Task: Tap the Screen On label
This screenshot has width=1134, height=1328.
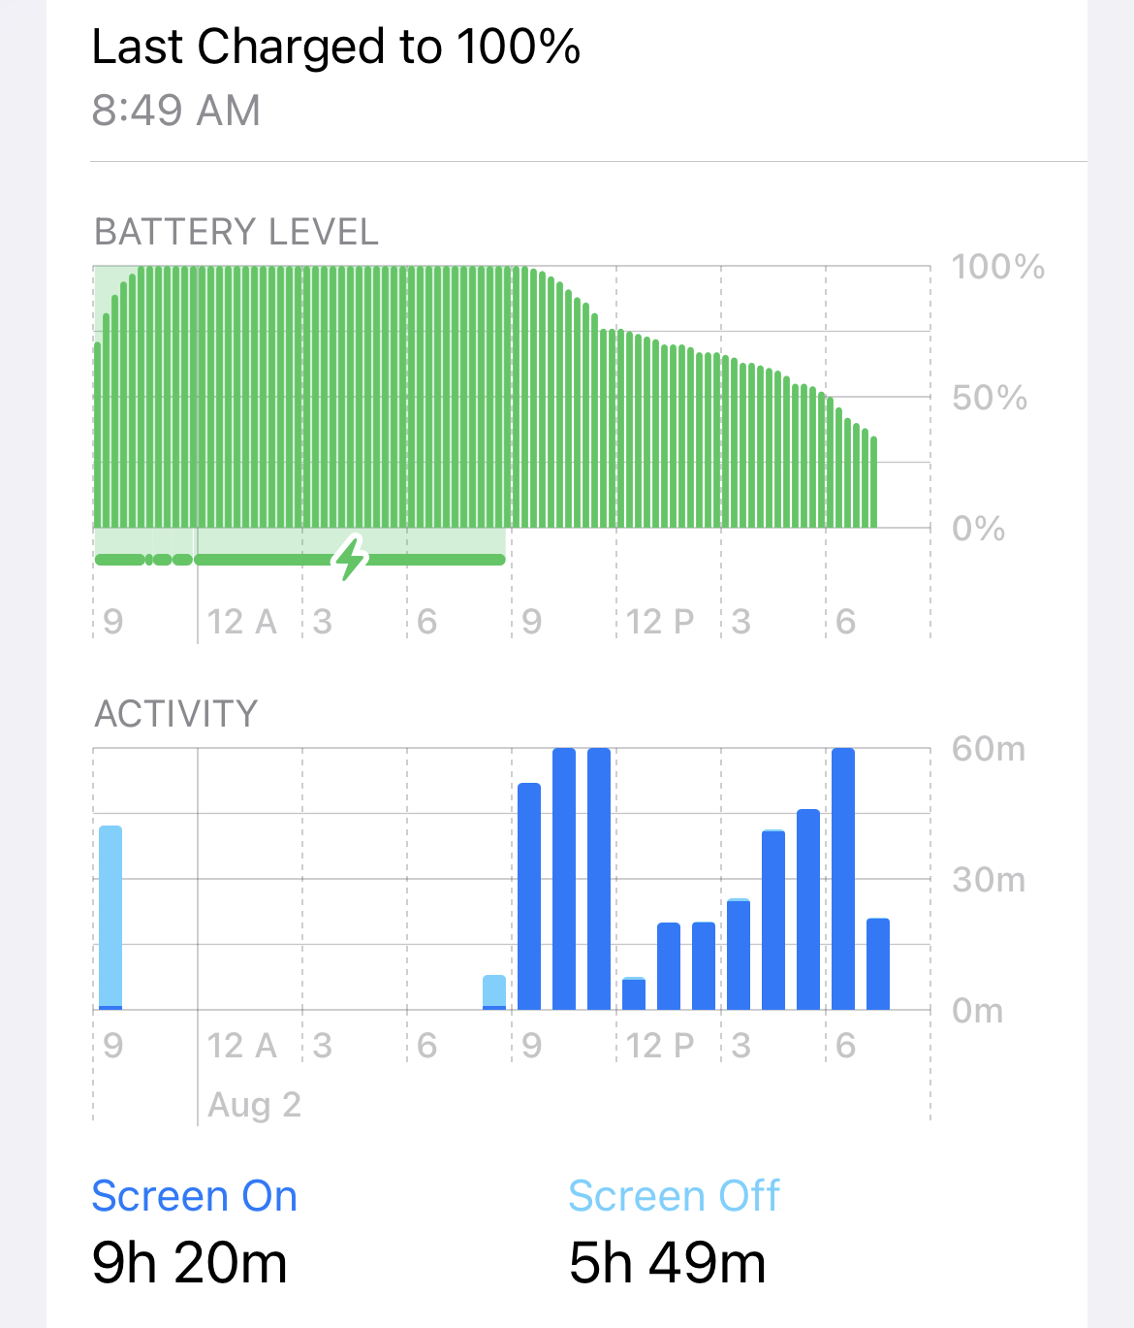Action: tap(194, 1196)
